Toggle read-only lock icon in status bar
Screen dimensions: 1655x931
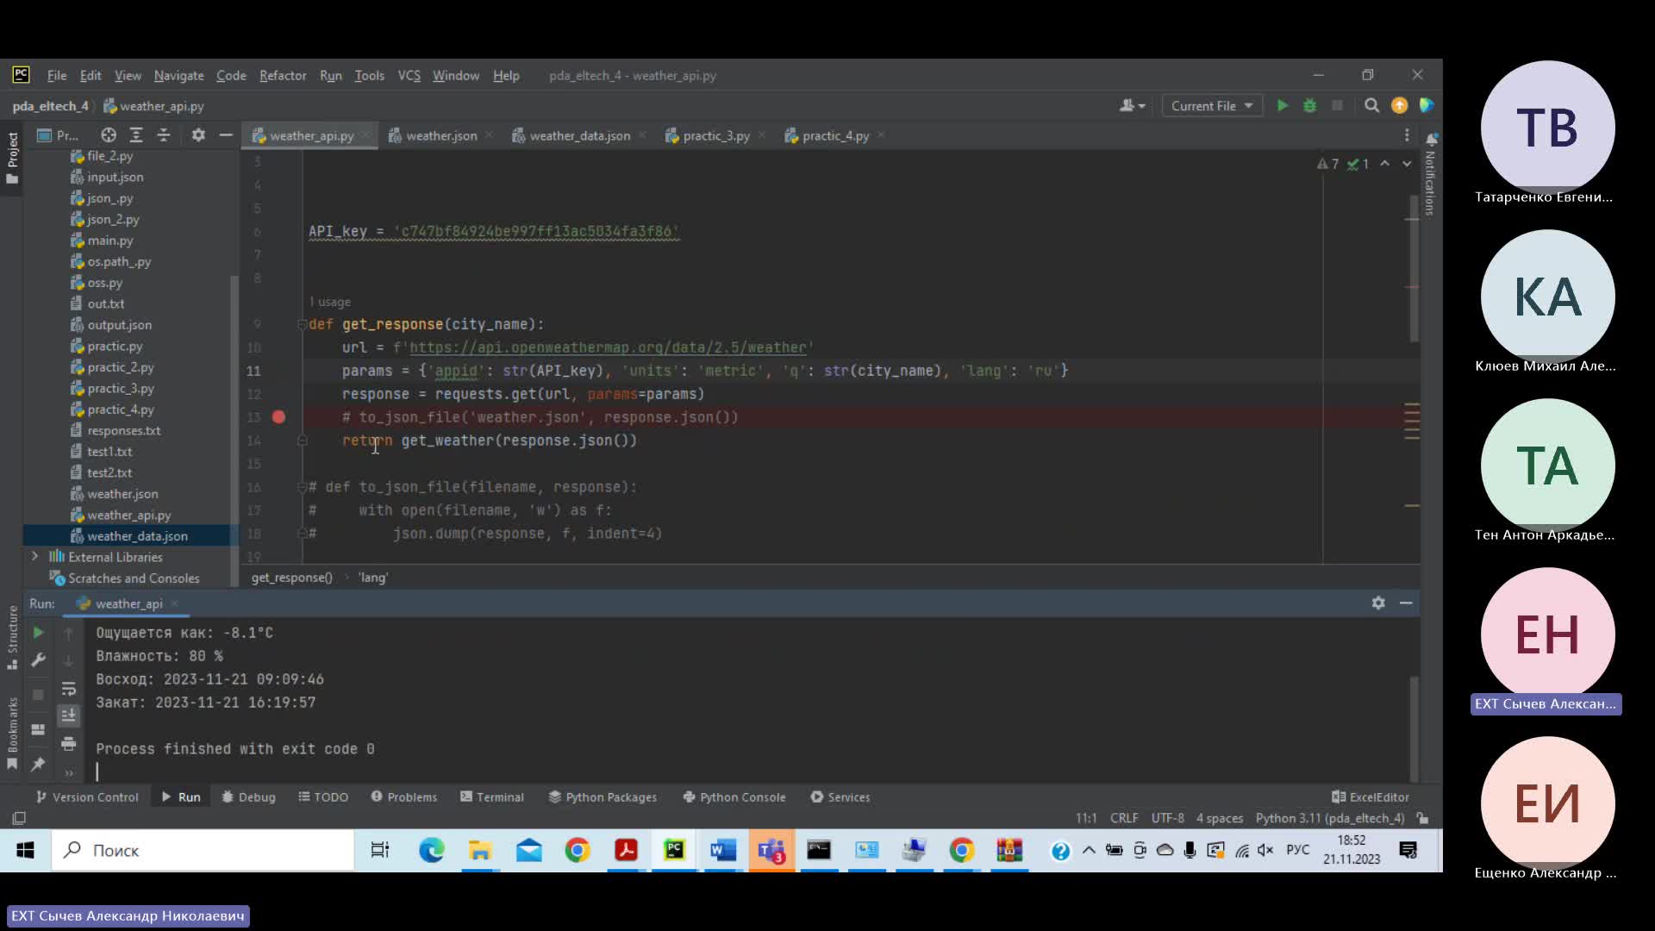[1423, 818]
